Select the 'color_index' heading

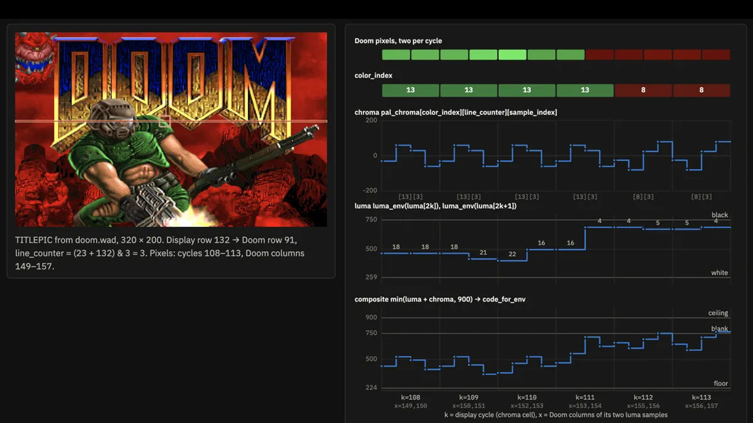[x=374, y=75]
